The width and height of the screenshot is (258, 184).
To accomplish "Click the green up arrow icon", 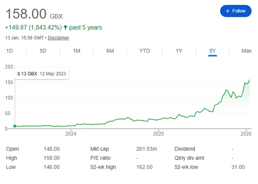I will click(x=65, y=27).
